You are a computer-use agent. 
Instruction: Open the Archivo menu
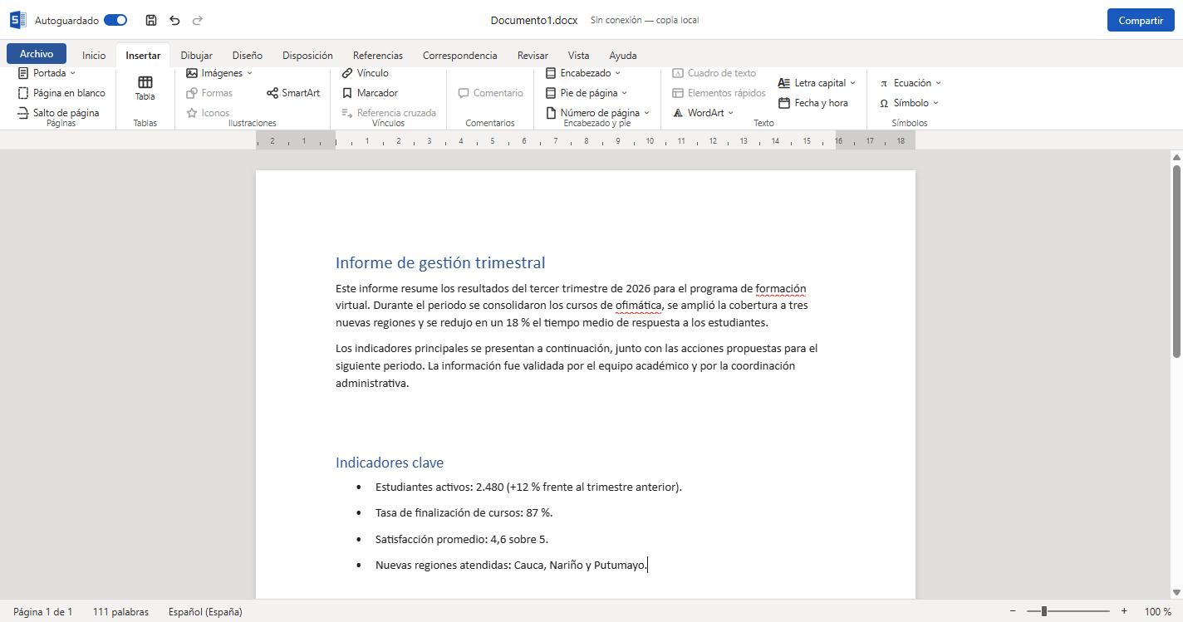(37, 54)
